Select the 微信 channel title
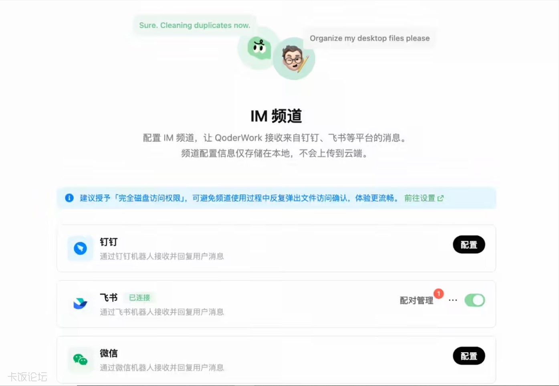Screen dimensions: 559x386 pyautogui.click(x=109, y=353)
